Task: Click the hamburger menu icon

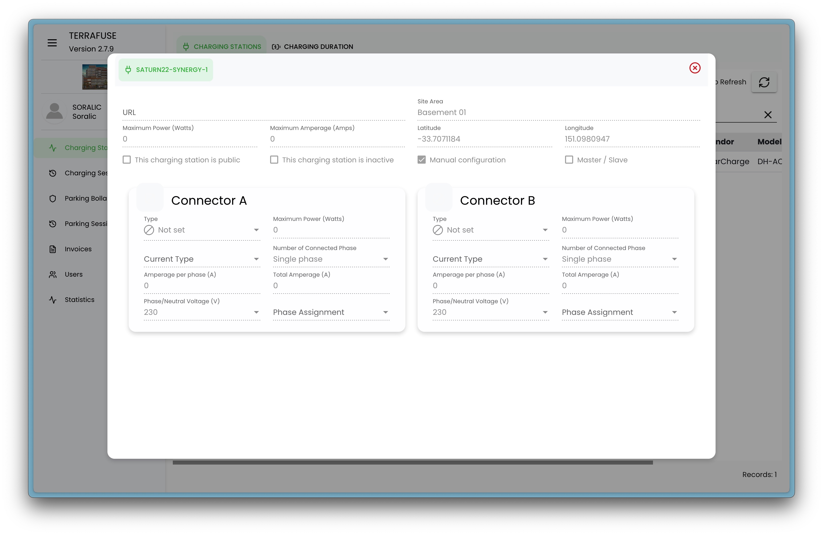Action: [x=52, y=43]
